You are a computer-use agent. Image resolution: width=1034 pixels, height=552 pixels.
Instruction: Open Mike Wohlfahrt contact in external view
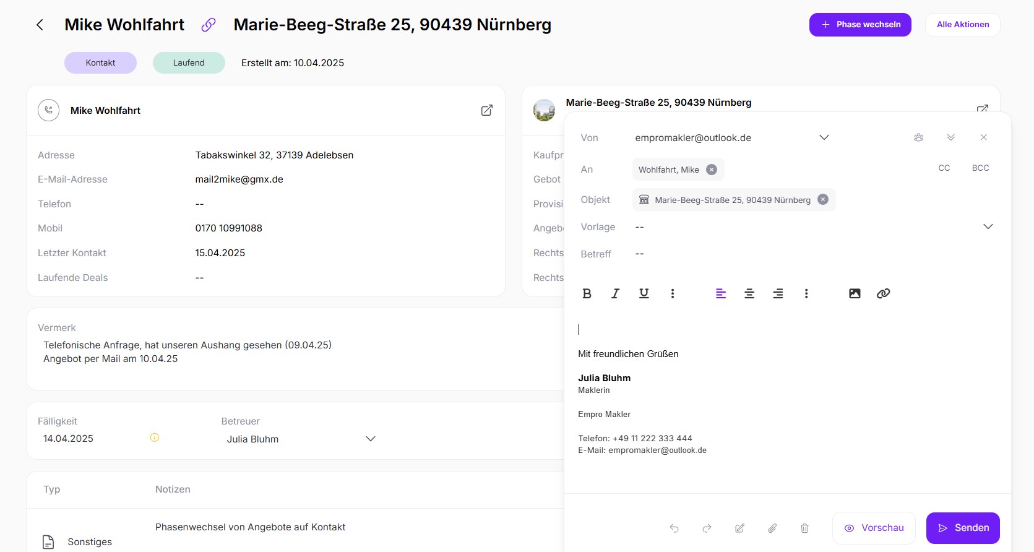(487, 110)
